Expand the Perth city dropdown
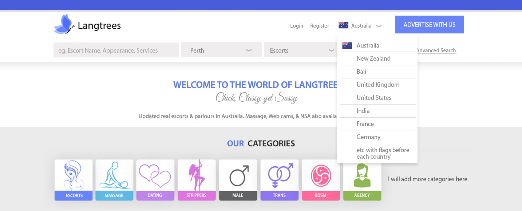The width and height of the screenshot is (522, 211). [x=221, y=50]
